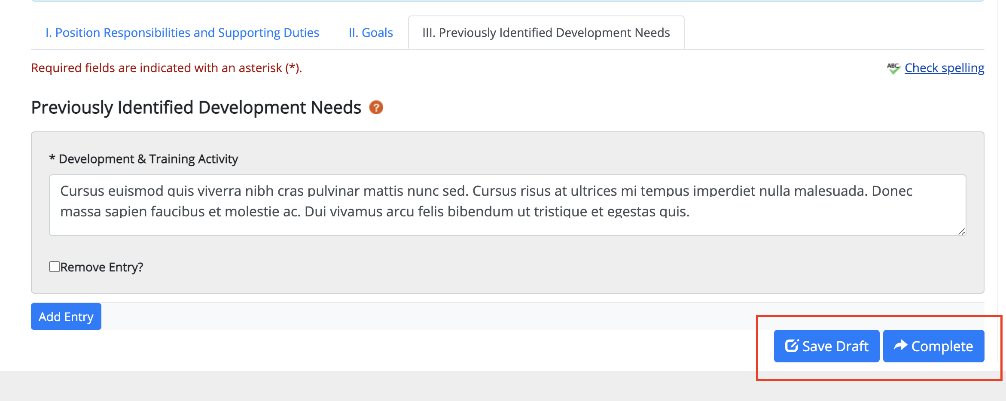Select Previously Identified Development Needs tab
1006x401 pixels.
tap(546, 33)
